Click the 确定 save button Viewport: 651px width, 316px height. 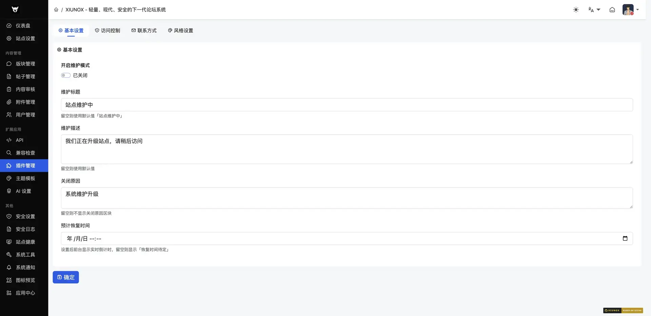click(66, 277)
